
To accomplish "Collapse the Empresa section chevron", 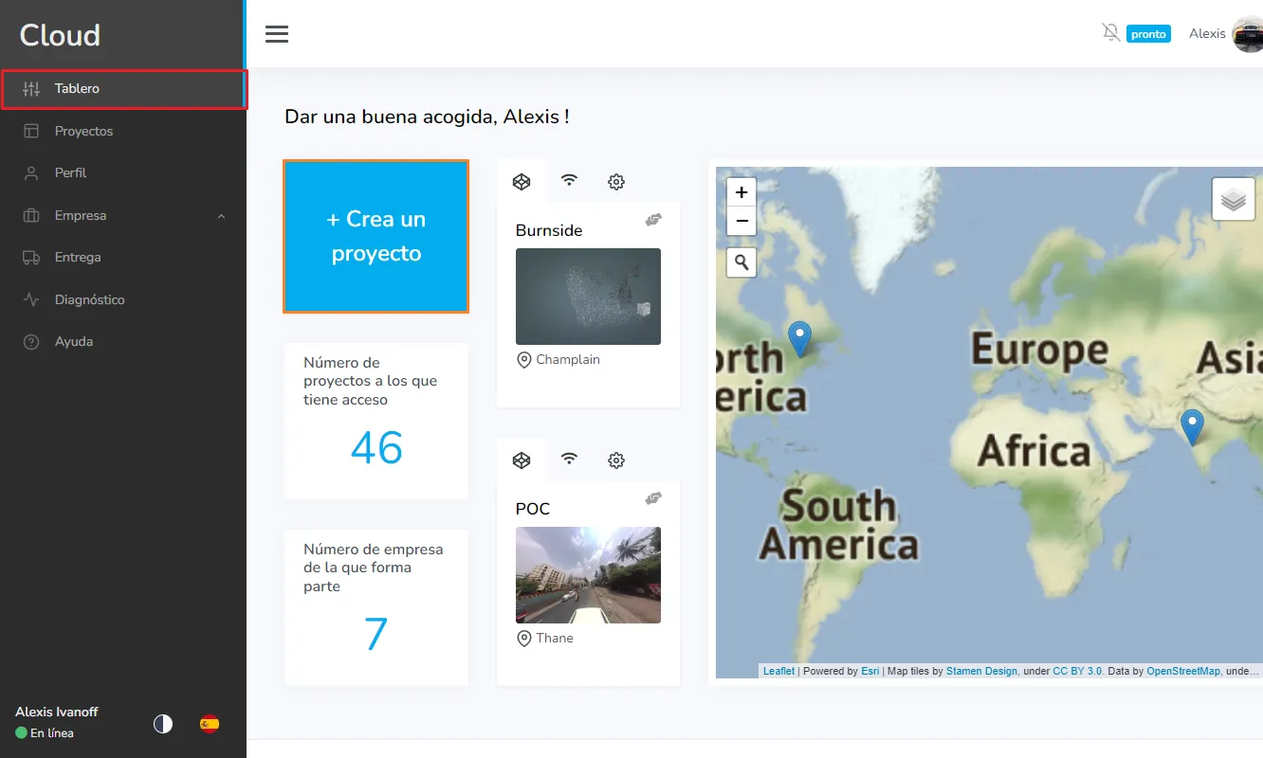I will (x=220, y=215).
